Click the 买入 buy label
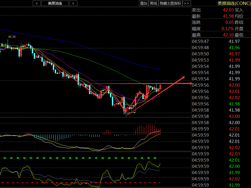The height and width of the screenshot is (188, 251). point(239,10)
